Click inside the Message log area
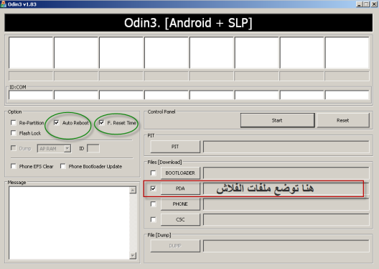Screen dimensions: 379x269 [69, 223]
